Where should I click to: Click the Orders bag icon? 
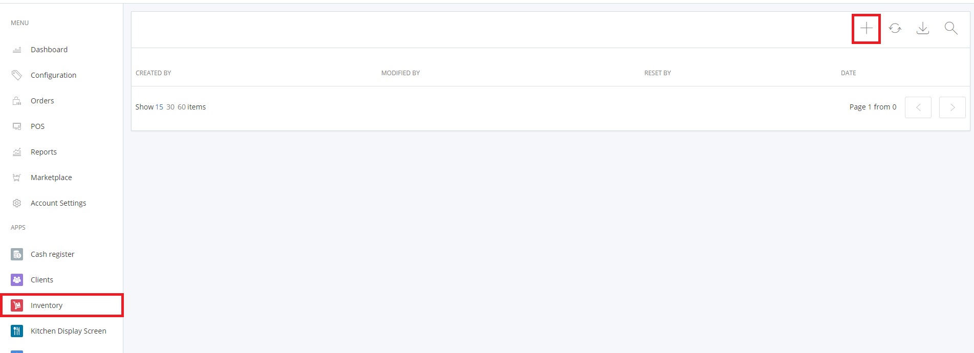pyautogui.click(x=17, y=101)
